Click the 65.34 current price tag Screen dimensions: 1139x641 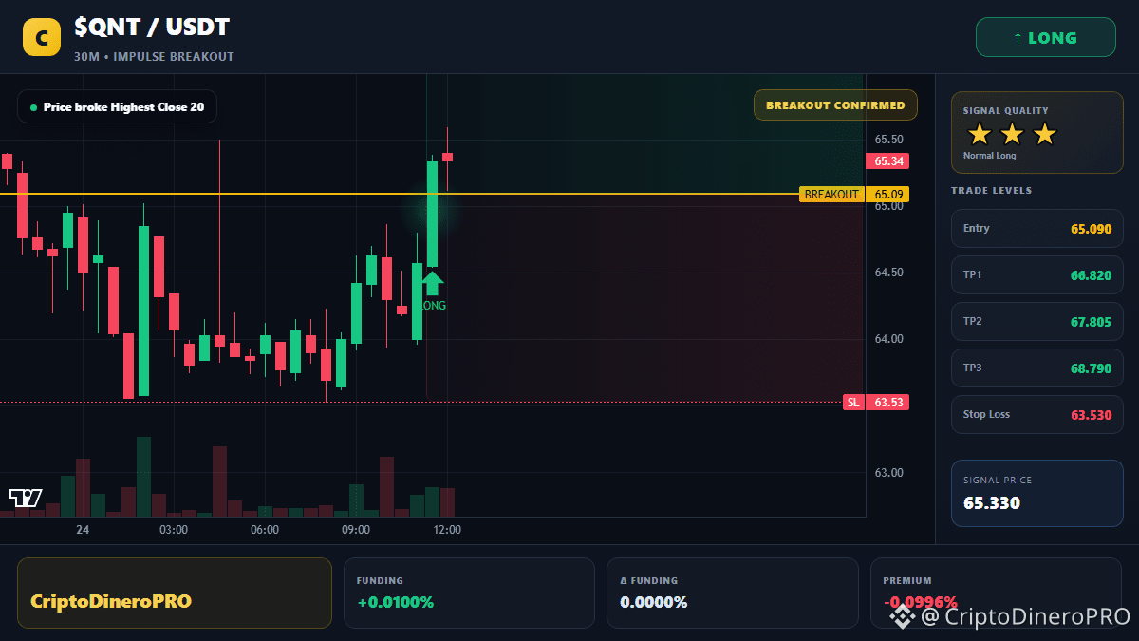887,161
